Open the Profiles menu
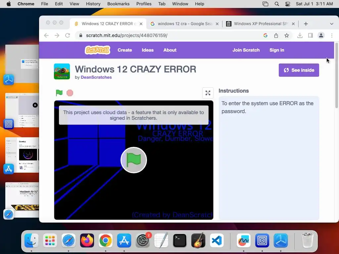 pos(144,4)
